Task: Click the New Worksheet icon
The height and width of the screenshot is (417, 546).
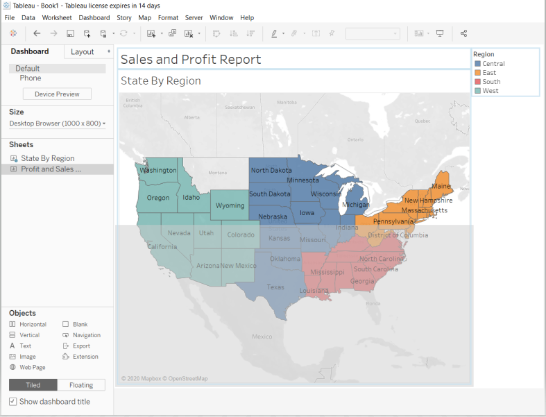Action: coord(151,33)
